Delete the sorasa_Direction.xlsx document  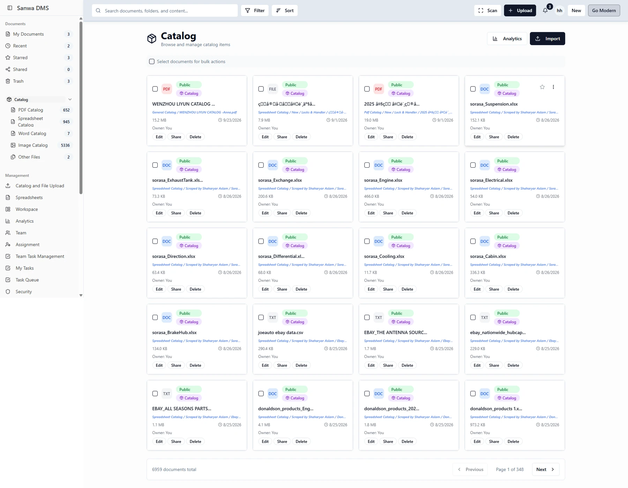pyautogui.click(x=195, y=289)
